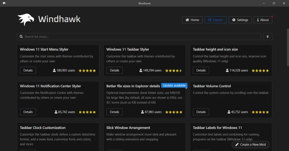
Task: Open the Home tab
Action: pos(192,20)
